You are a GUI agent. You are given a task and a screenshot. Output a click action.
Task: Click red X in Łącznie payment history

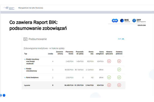(109, 85)
